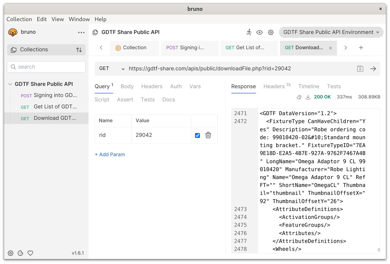This screenshot has height=264, width=390.
Task: Click the + Add Param link
Action: pyautogui.click(x=110, y=154)
